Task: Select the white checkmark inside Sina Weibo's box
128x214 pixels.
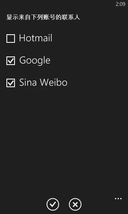Action: [x=11, y=83]
